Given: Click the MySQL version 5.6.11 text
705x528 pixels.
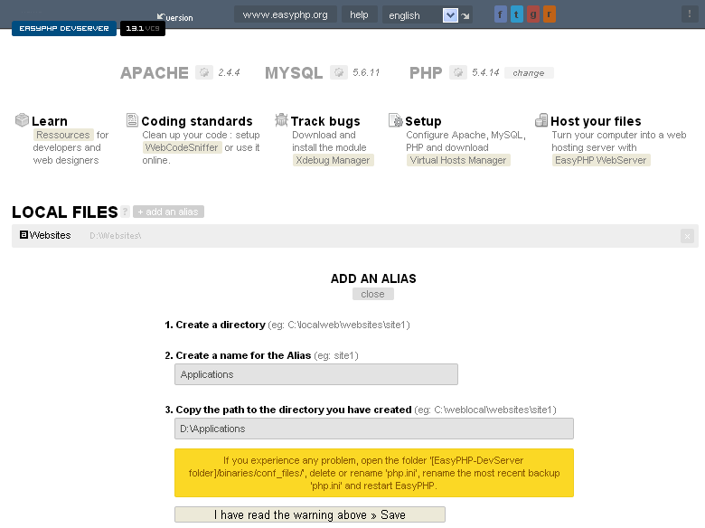Looking at the screenshot, I should coord(366,72).
